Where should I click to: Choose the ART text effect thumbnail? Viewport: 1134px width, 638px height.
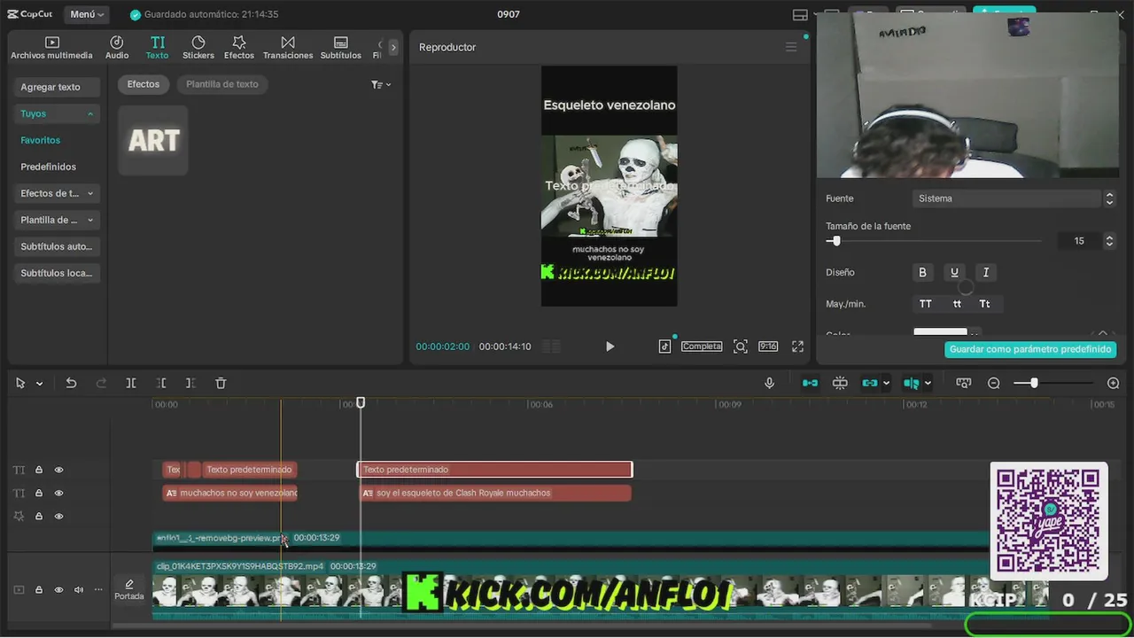click(x=153, y=140)
